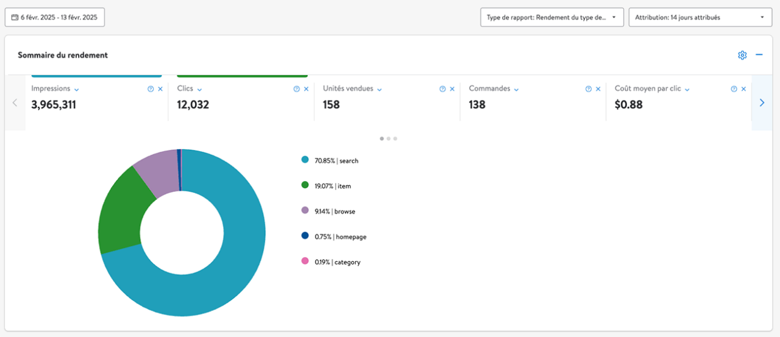Image resolution: width=780 pixels, height=337 pixels.
Task: Go to second metrics carousel page dot
Action: click(x=389, y=138)
